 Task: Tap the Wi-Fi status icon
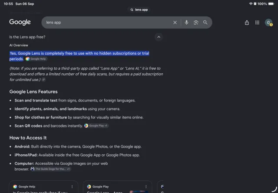coord(251,4)
